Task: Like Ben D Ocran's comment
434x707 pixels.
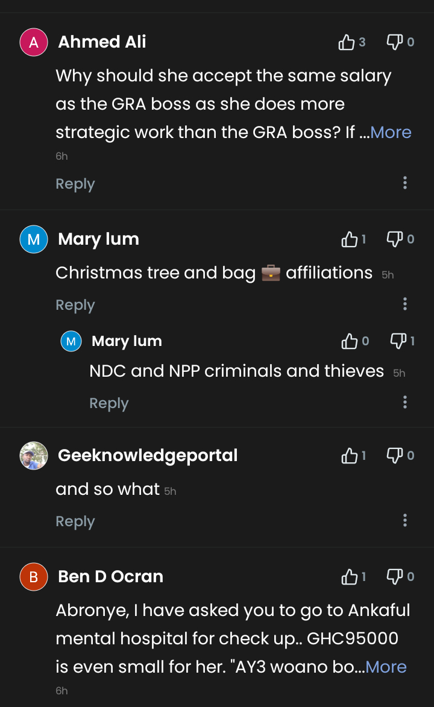Action: point(349,577)
